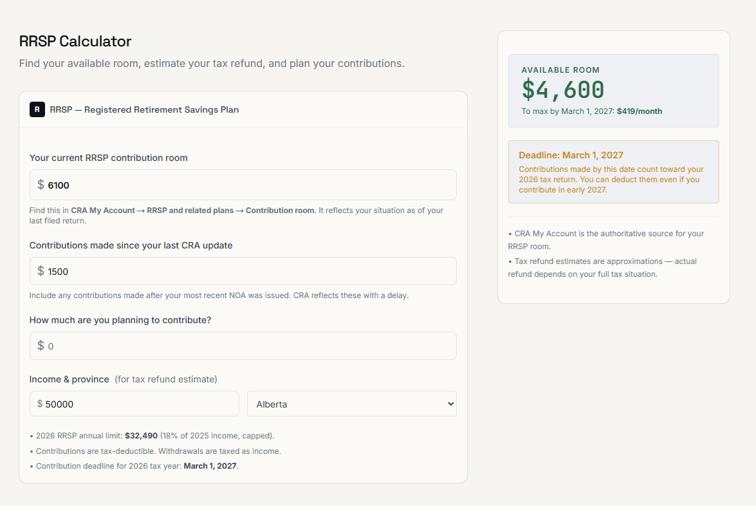Click the tax refund estimates disclaimer note
This screenshot has width=756, height=506.
602,268
